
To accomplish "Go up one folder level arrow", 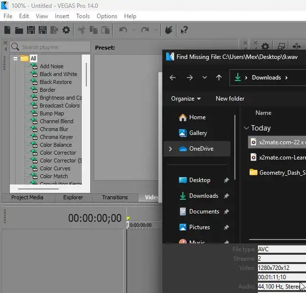I will pyautogui.click(x=219, y=78).
